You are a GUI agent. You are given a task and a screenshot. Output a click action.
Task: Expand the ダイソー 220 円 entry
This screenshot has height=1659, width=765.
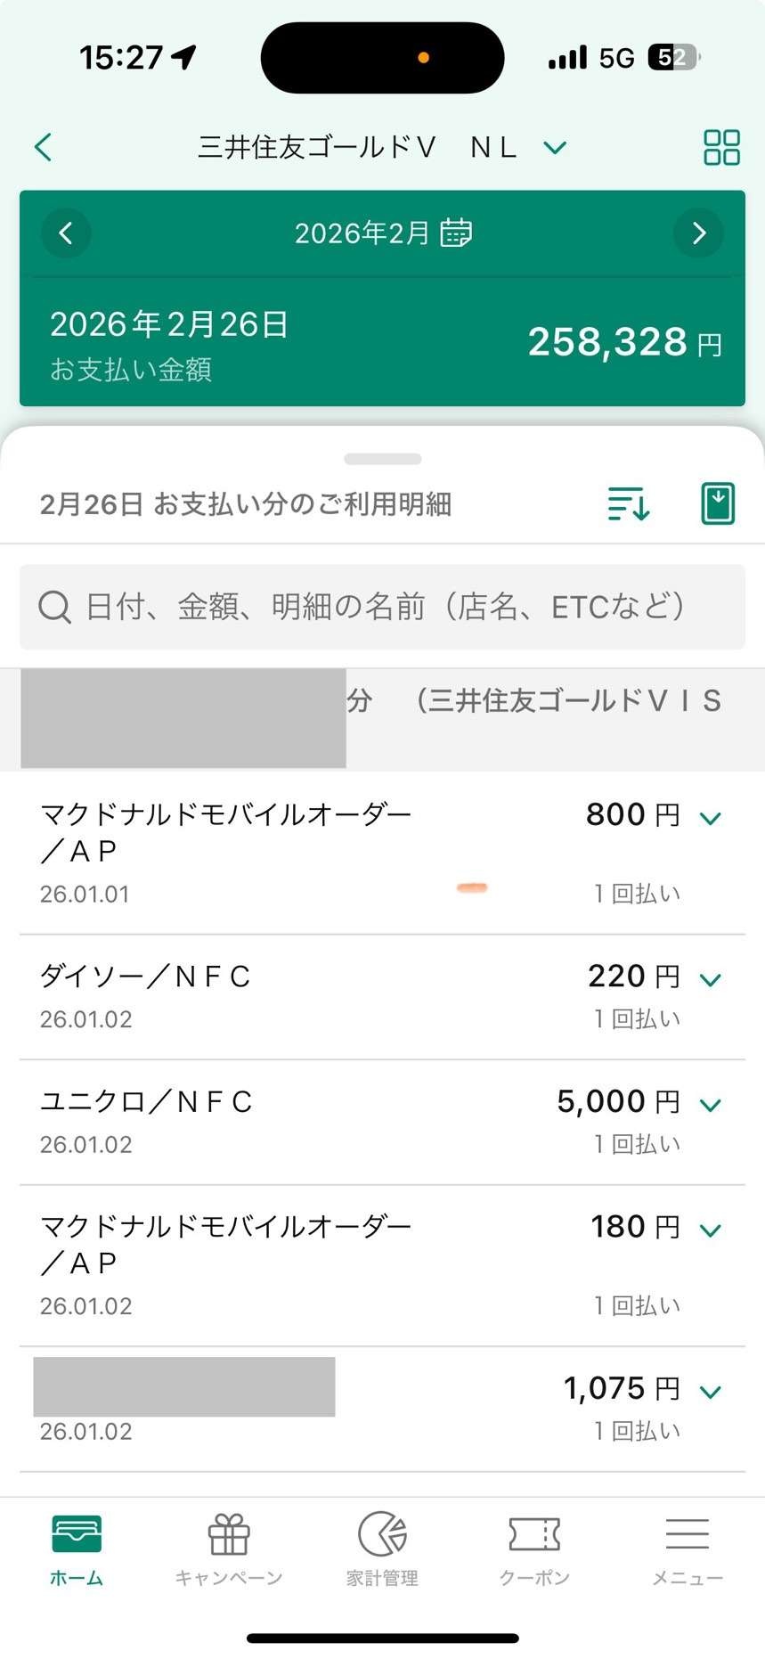tap(710, 980)
